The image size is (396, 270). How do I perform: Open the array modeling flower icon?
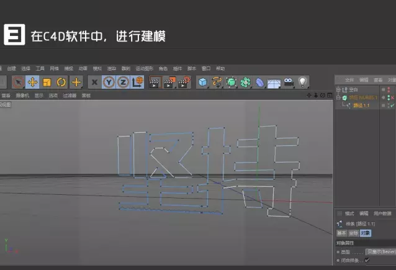[x=245, y=82]
